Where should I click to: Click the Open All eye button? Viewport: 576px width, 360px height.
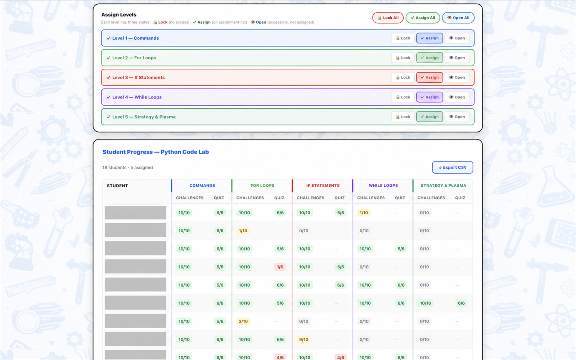pos(458,18)
